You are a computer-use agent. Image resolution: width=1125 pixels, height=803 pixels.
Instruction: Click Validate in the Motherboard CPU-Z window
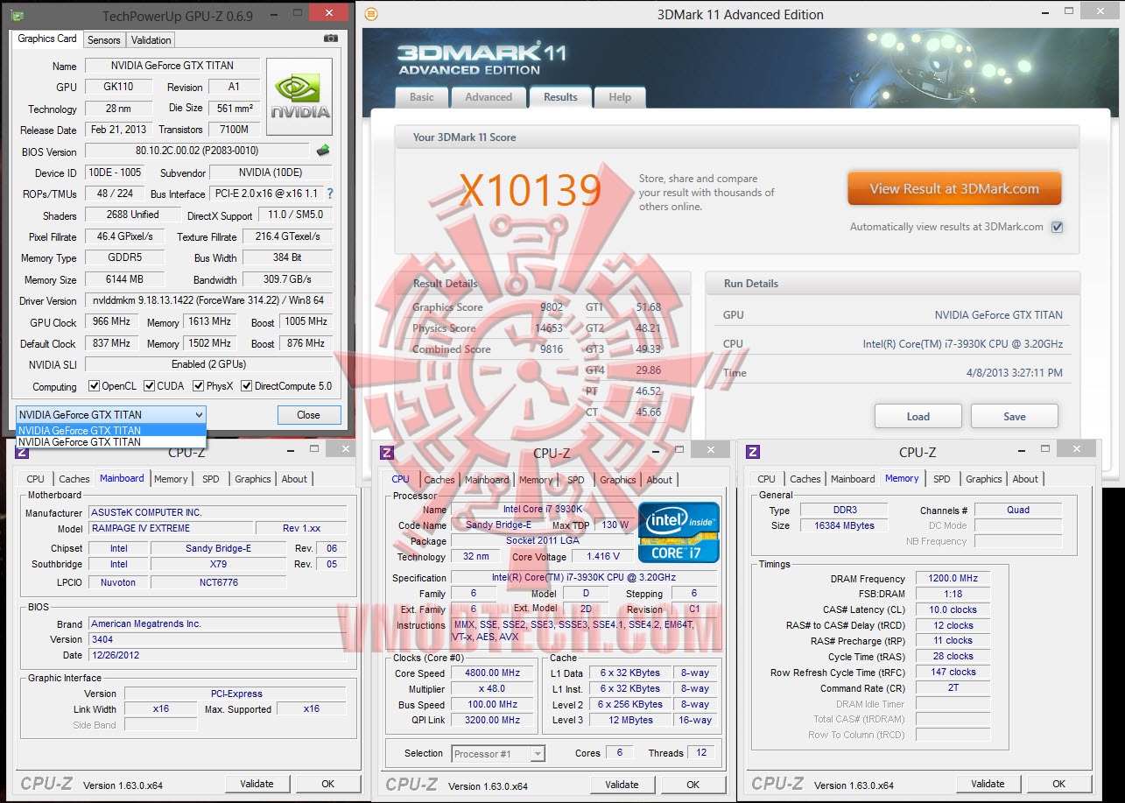tap(257, 784)
